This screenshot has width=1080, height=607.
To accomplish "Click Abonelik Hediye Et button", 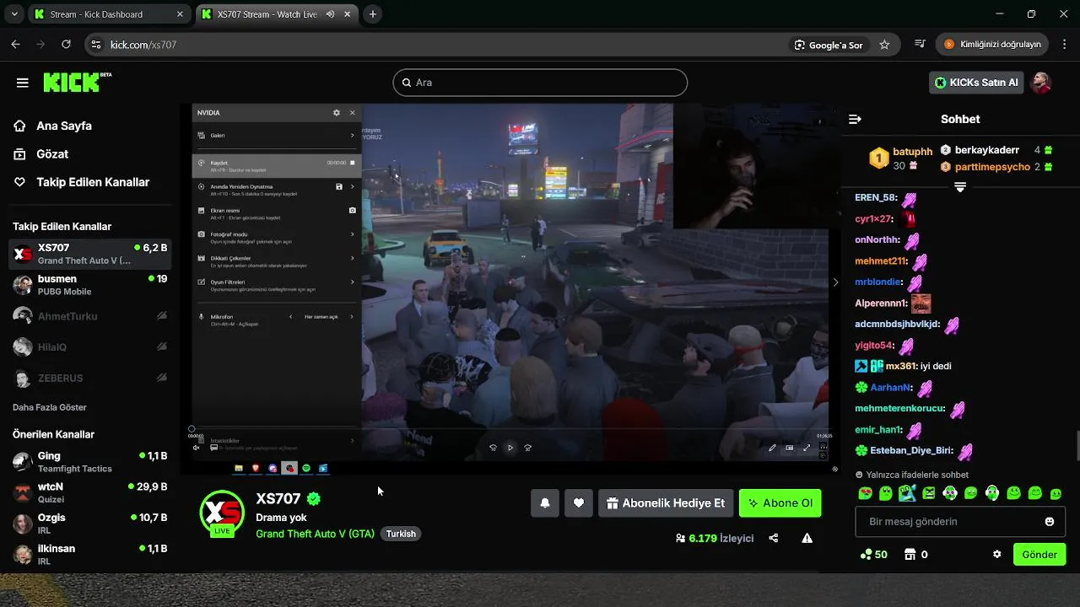I will click(x=666, y=503).
